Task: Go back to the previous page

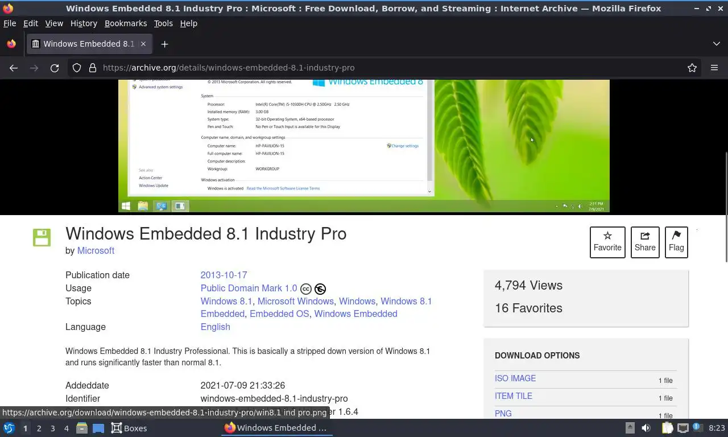Action: pyautogui.click(x=14, y=68)
